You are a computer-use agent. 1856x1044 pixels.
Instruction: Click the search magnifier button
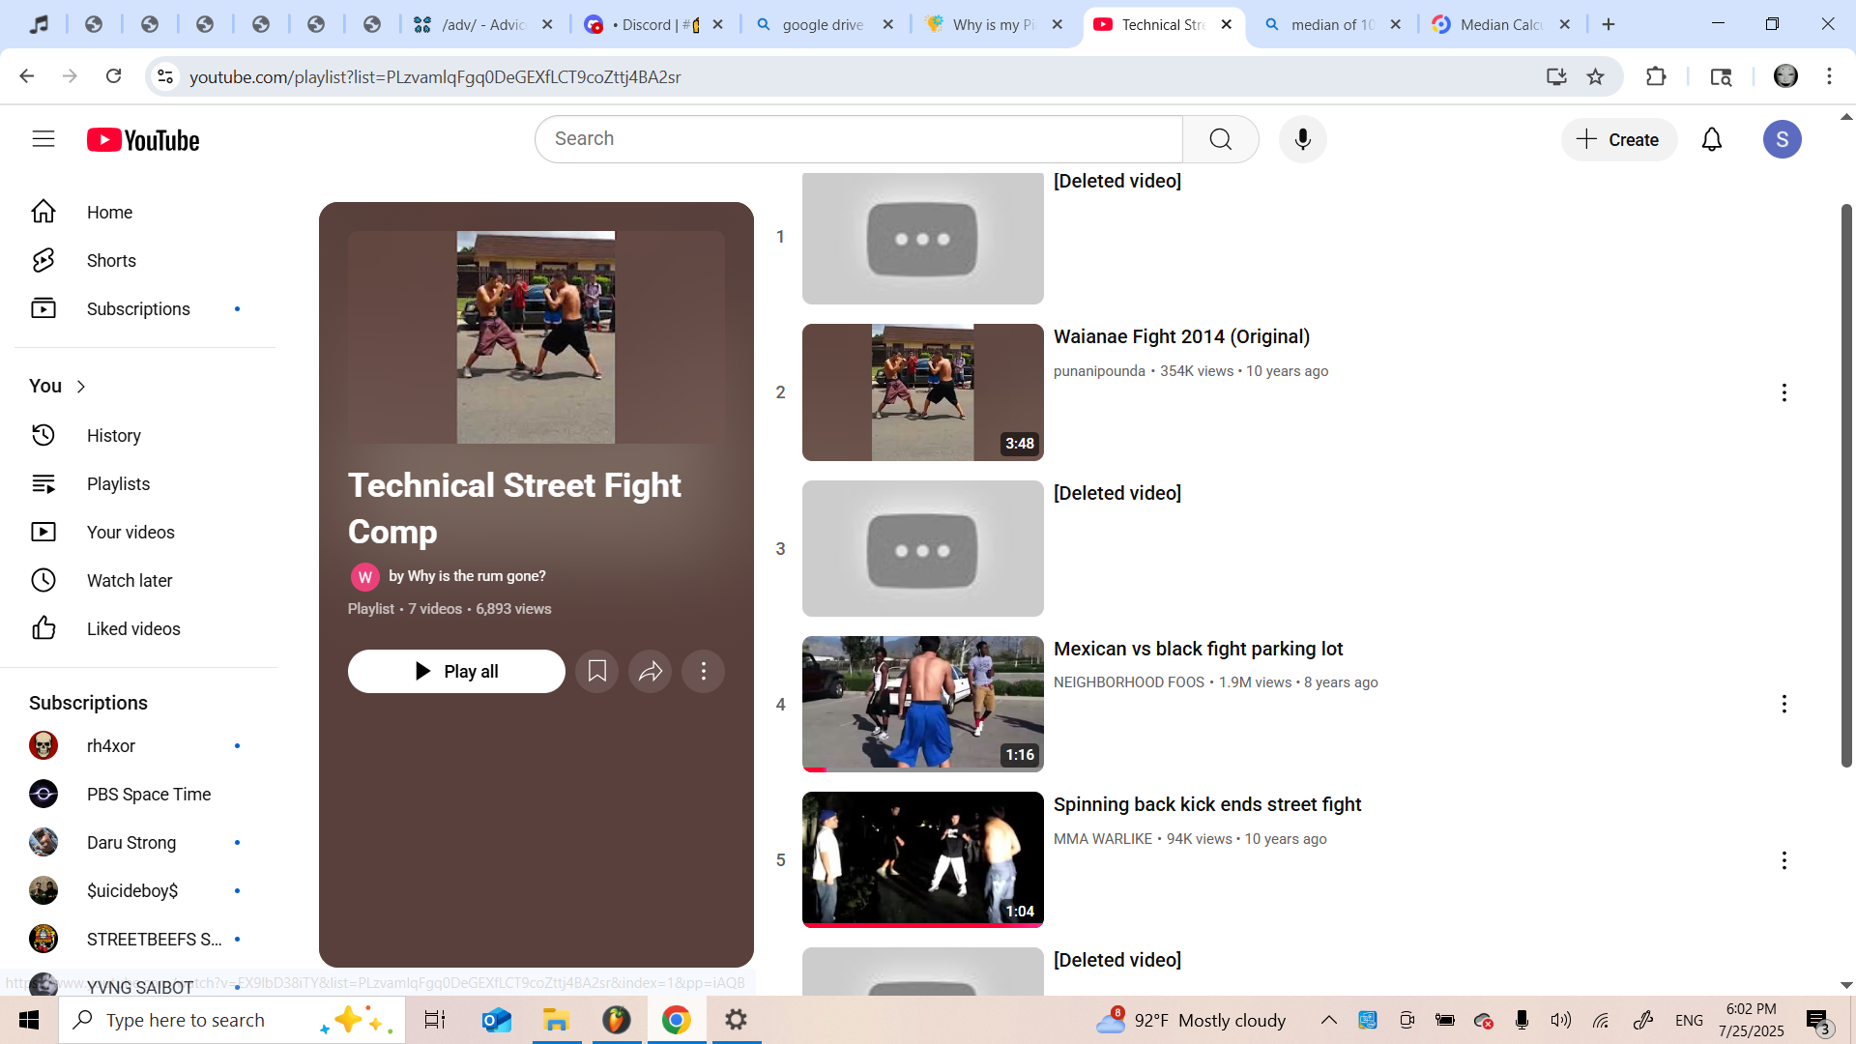coord(1221,139)
